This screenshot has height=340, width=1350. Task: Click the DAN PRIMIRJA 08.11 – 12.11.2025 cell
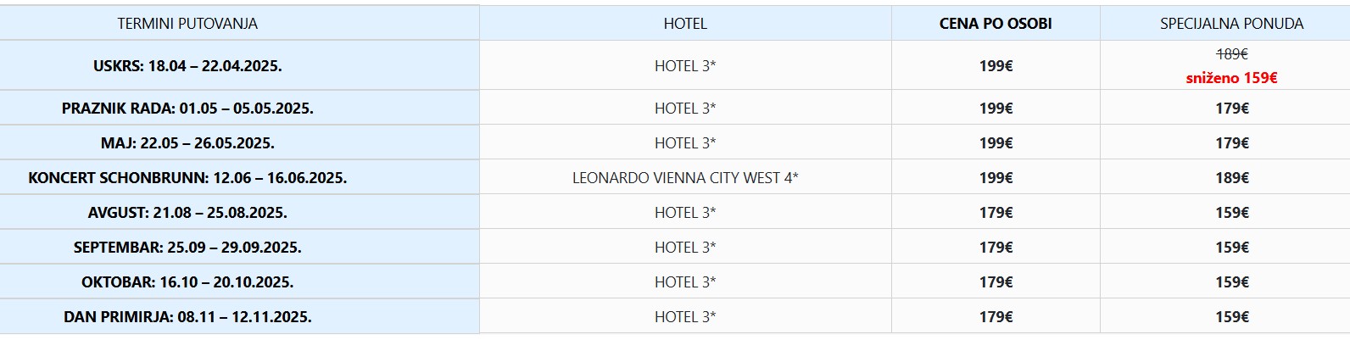point(187,316)
